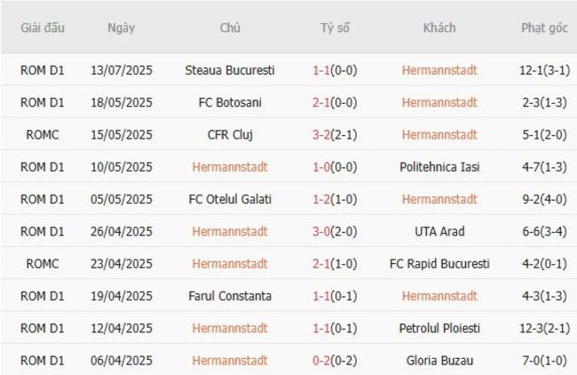
Task: Select FC Rapid Bucuresti away team
Action: click(x=439, y=264)
